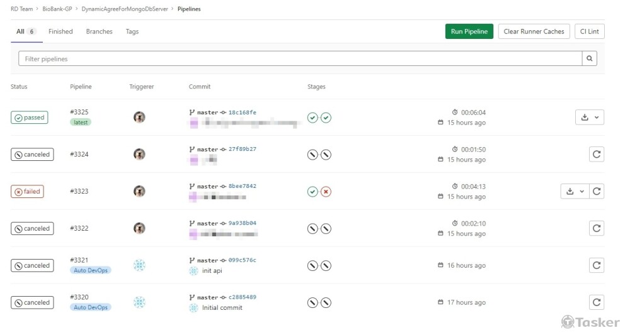Select the All pipelines tab

click(x=26, y=31)
